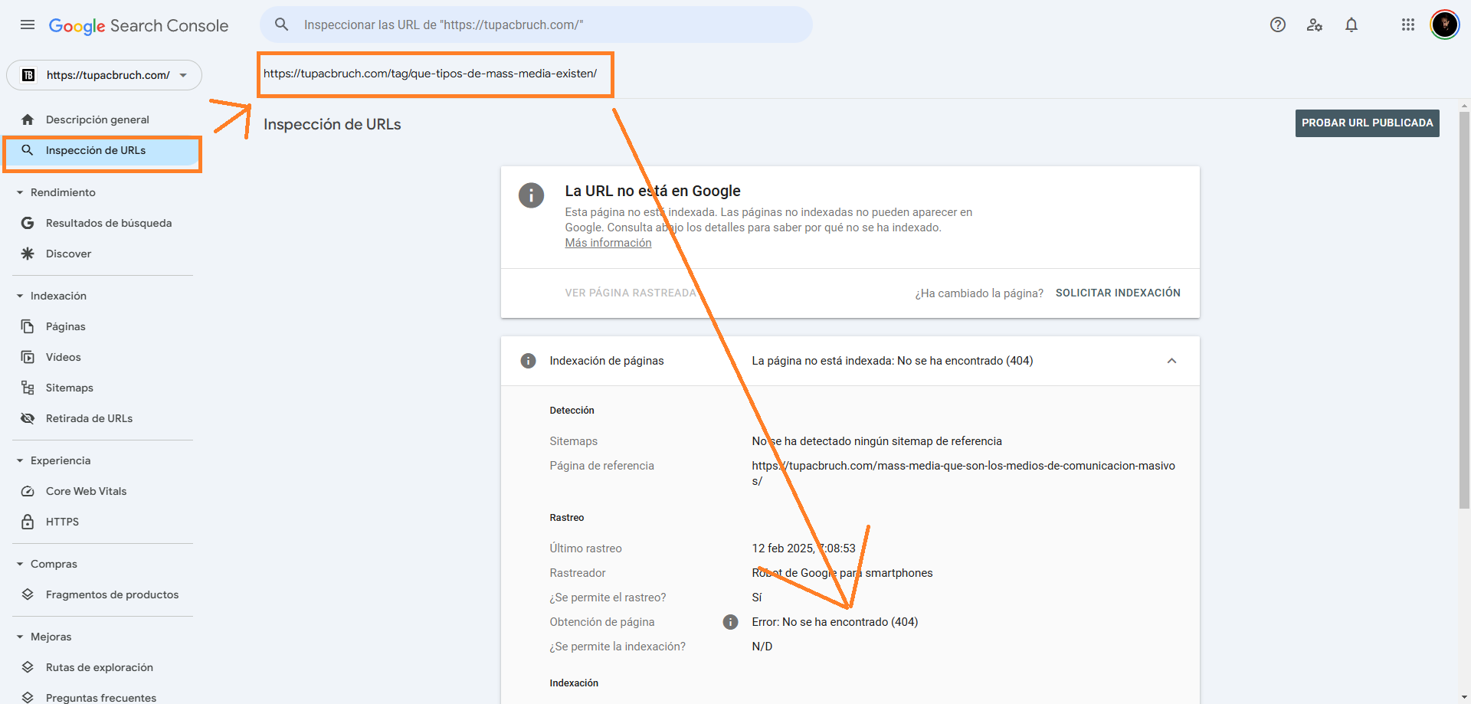Open the Más información link
The height and width of the screenshot is (704, 1471).
click(x=608, y=242)
